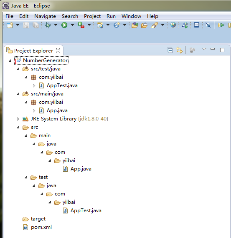
Task: Click the Open Type folder icon
Action: coord(135,25)
